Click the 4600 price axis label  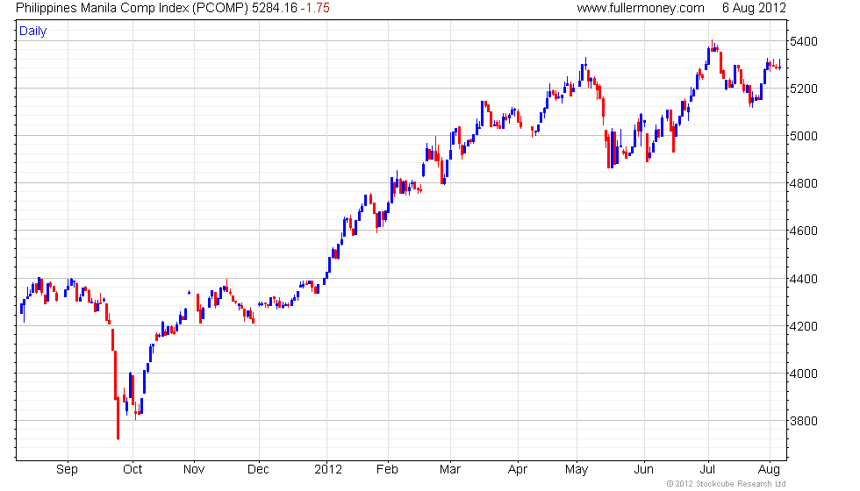coord(804,231)
